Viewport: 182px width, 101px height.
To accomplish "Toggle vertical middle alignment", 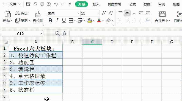I will [x=127, y=13].
